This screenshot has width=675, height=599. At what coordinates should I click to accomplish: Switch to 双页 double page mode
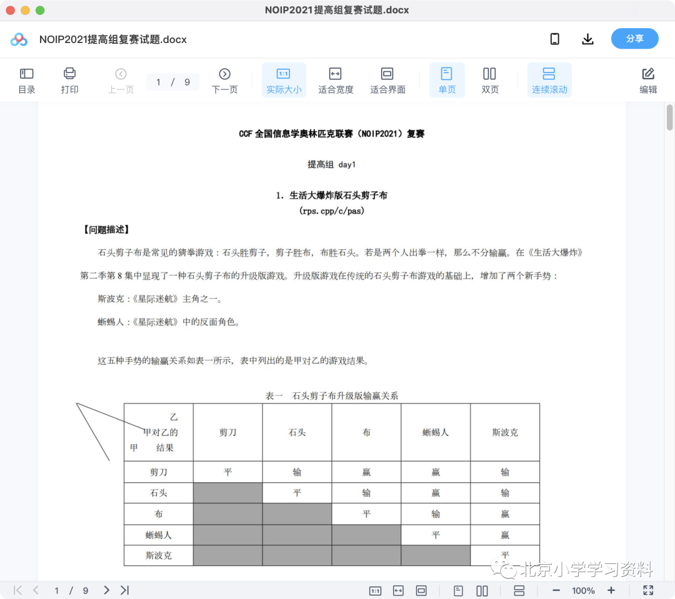pos(489,81)
